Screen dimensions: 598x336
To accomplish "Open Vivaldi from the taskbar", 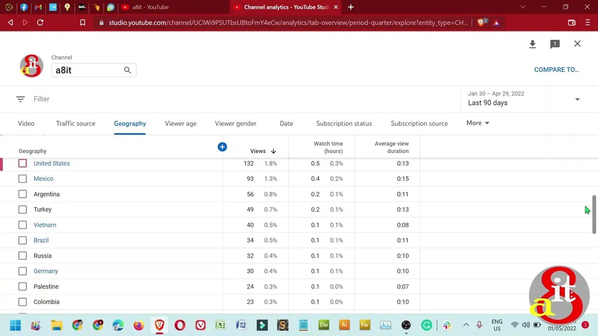I will tap(200, 325).
